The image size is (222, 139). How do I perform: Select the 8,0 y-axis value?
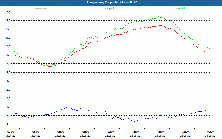pos(8,107)
